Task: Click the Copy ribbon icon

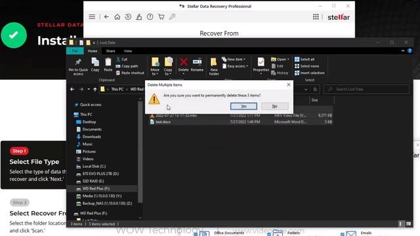Action: (95, 65)
